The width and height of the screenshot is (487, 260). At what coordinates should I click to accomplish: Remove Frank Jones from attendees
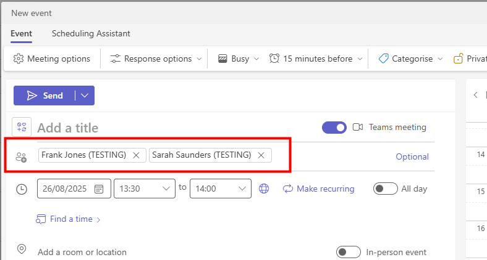[x=136, y=155]
